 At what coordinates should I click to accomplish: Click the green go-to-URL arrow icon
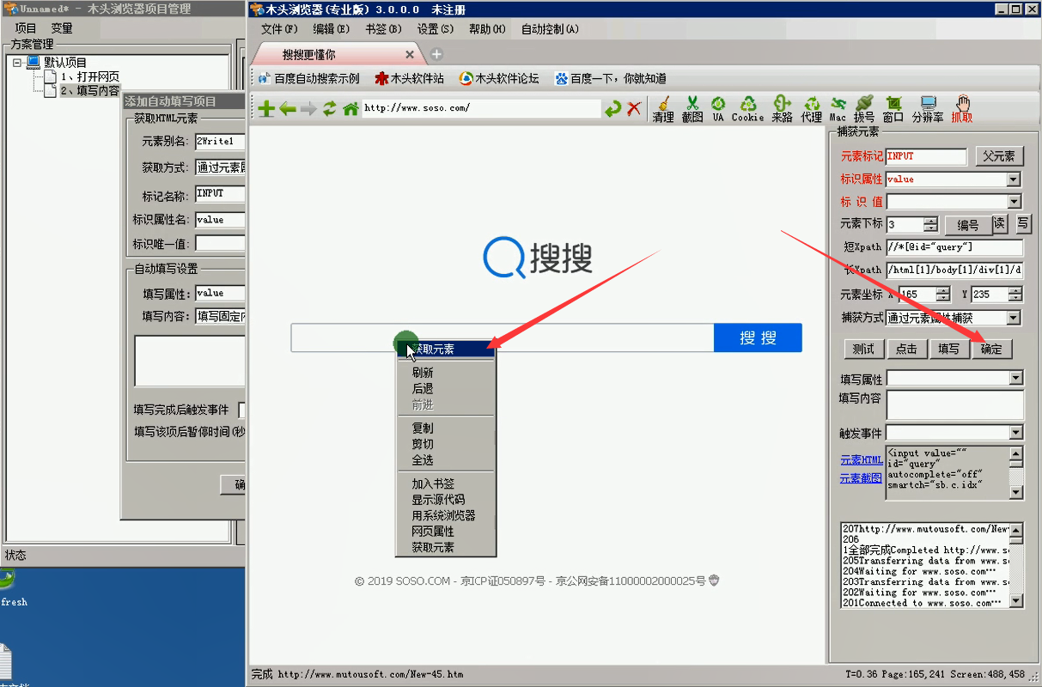pyautogui.click(x=612, y=109)
